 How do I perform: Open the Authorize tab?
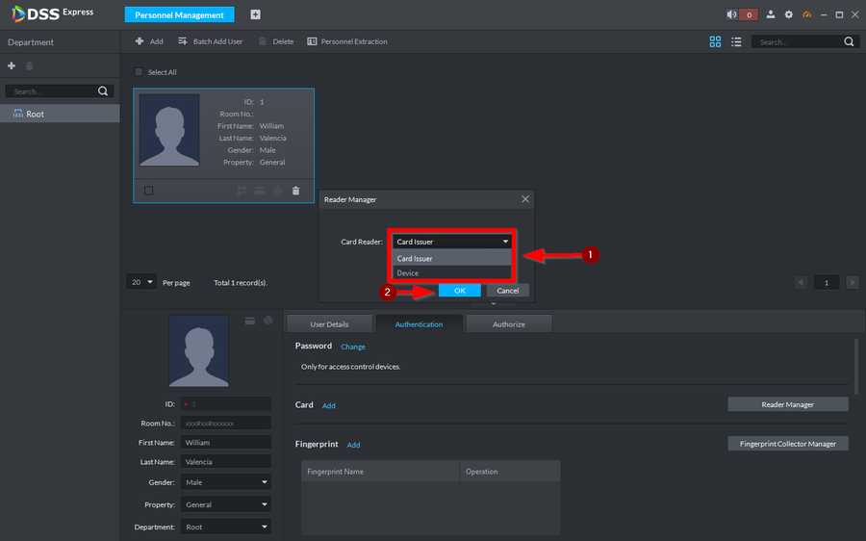pyautogui.click(x=508, y=324)
